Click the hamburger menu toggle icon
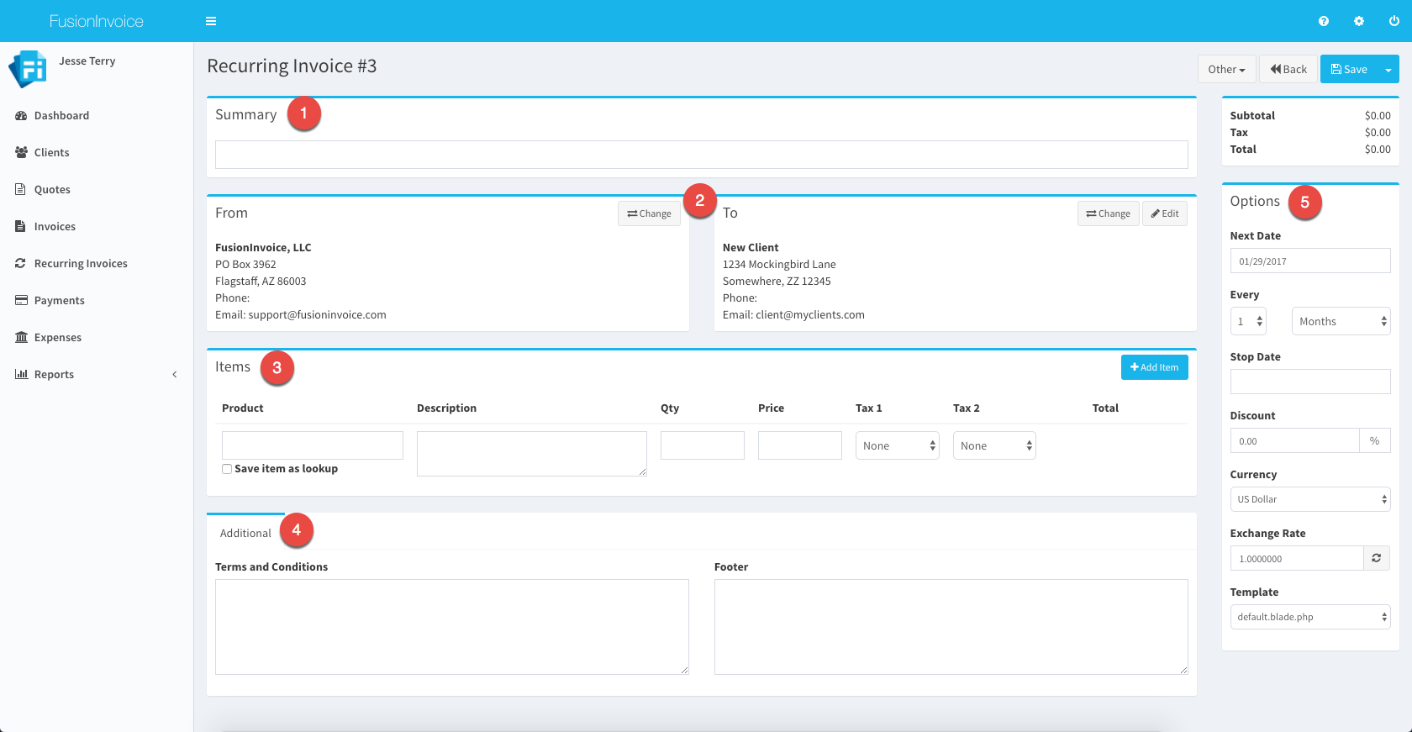The width and height of the screenshot is (1412, 732). tap(211, 21)
